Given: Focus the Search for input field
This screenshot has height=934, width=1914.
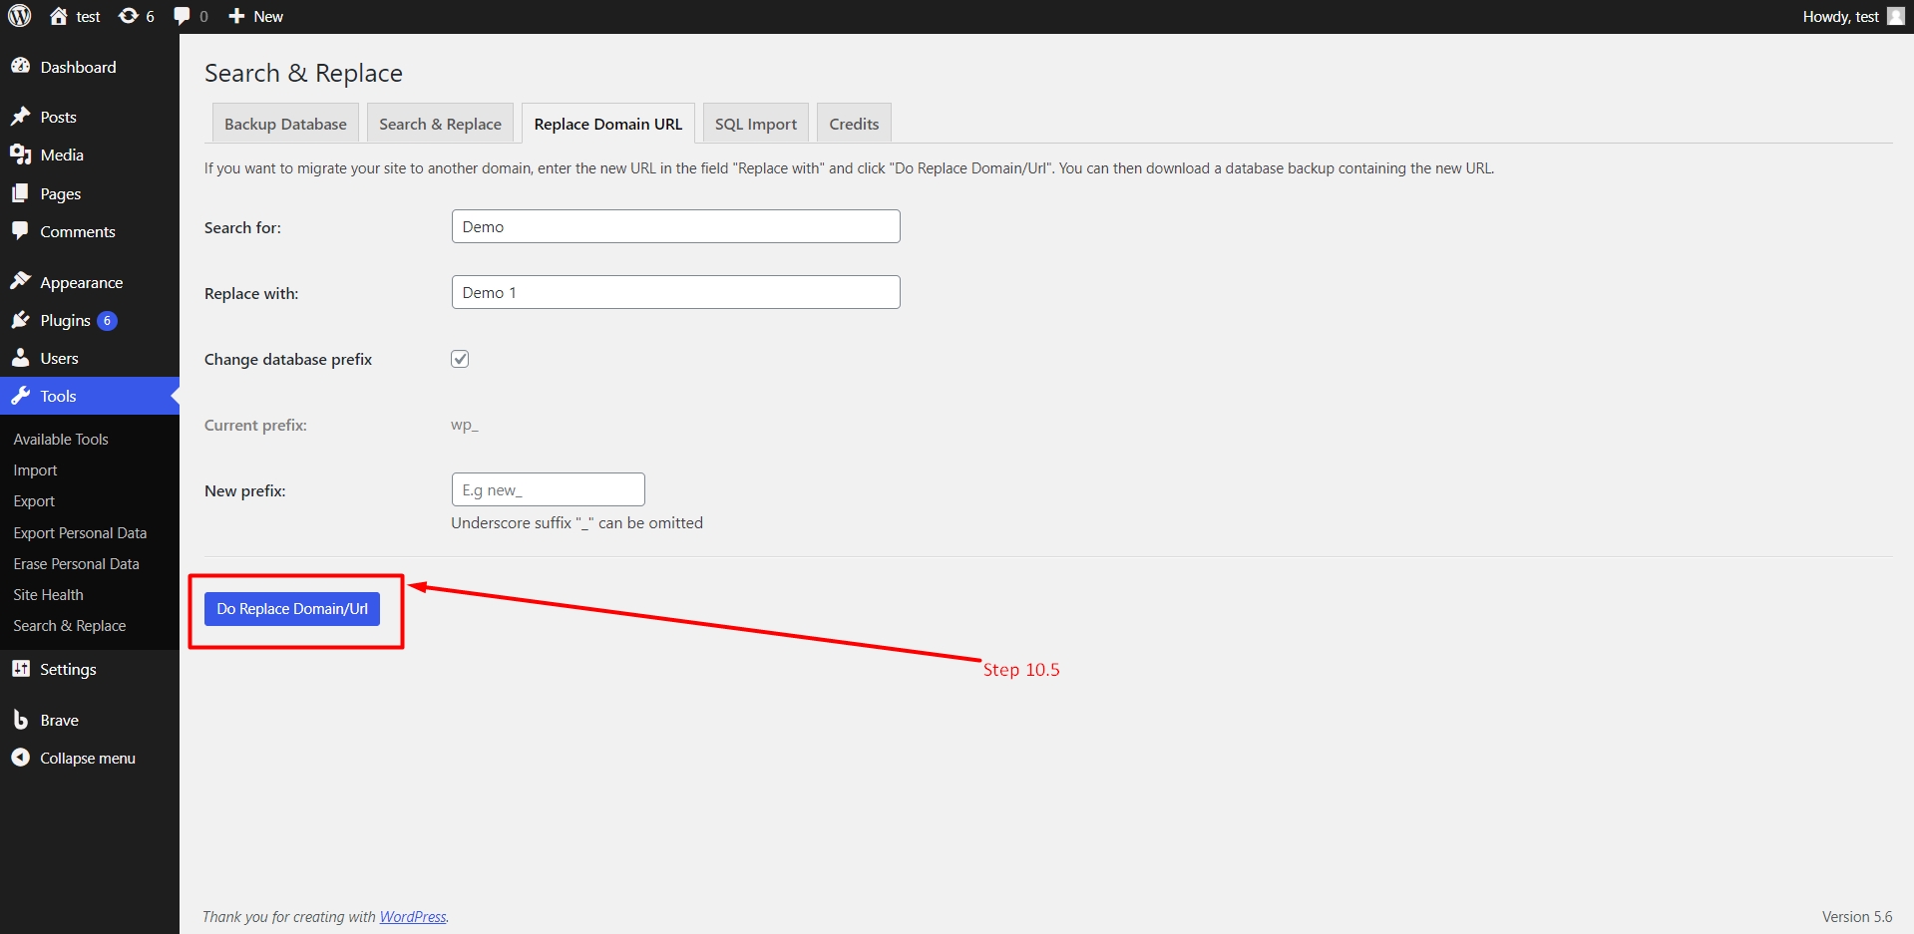Looking at the screenshot, I should pyautogui.click(x=676, y=226).
